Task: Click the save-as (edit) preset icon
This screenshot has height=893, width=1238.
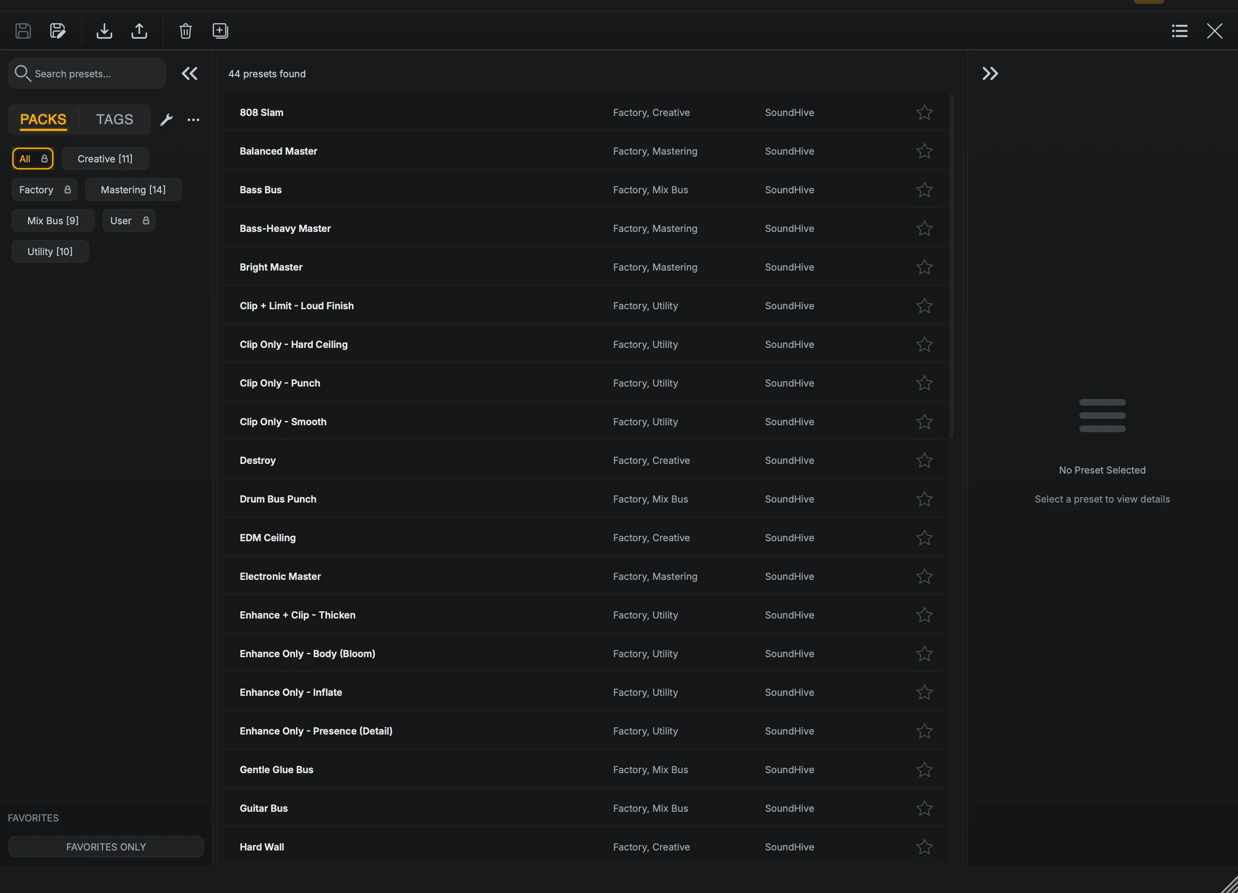Action: coord(58,30)
